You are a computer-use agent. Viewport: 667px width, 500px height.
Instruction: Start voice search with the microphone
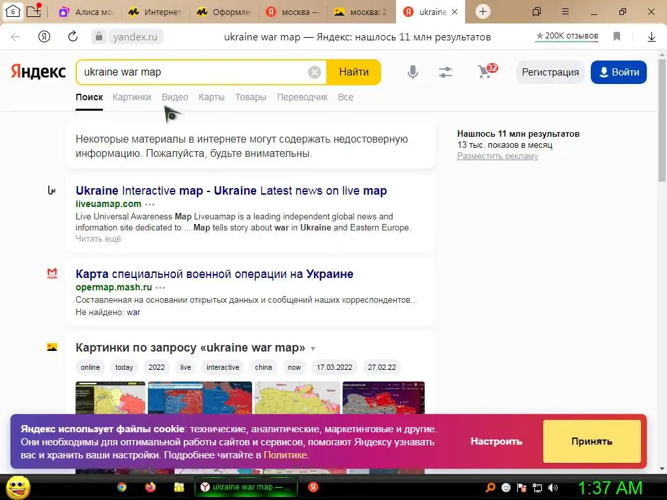[412, 72]
